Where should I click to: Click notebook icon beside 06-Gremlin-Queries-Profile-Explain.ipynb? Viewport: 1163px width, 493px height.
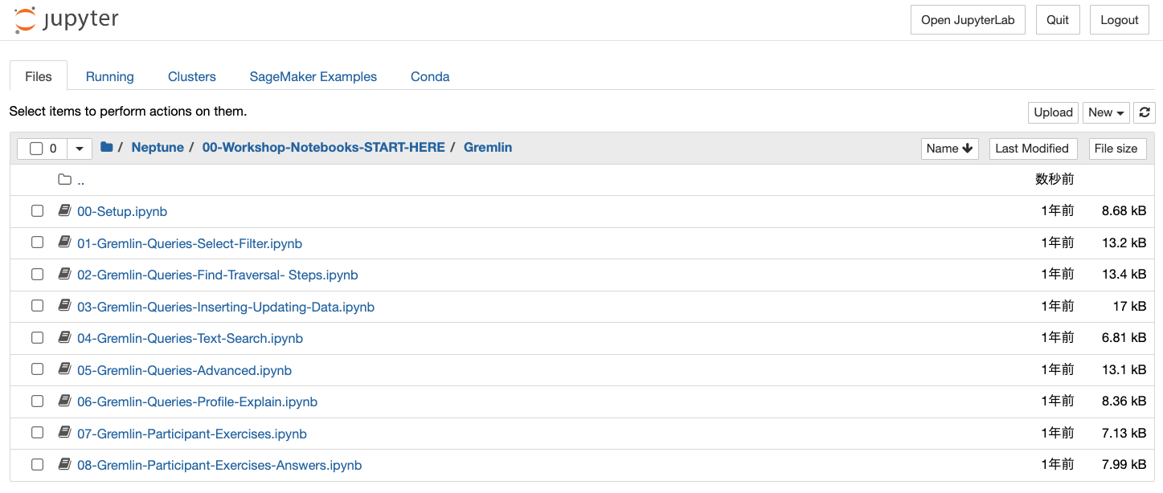click(65, 401)
